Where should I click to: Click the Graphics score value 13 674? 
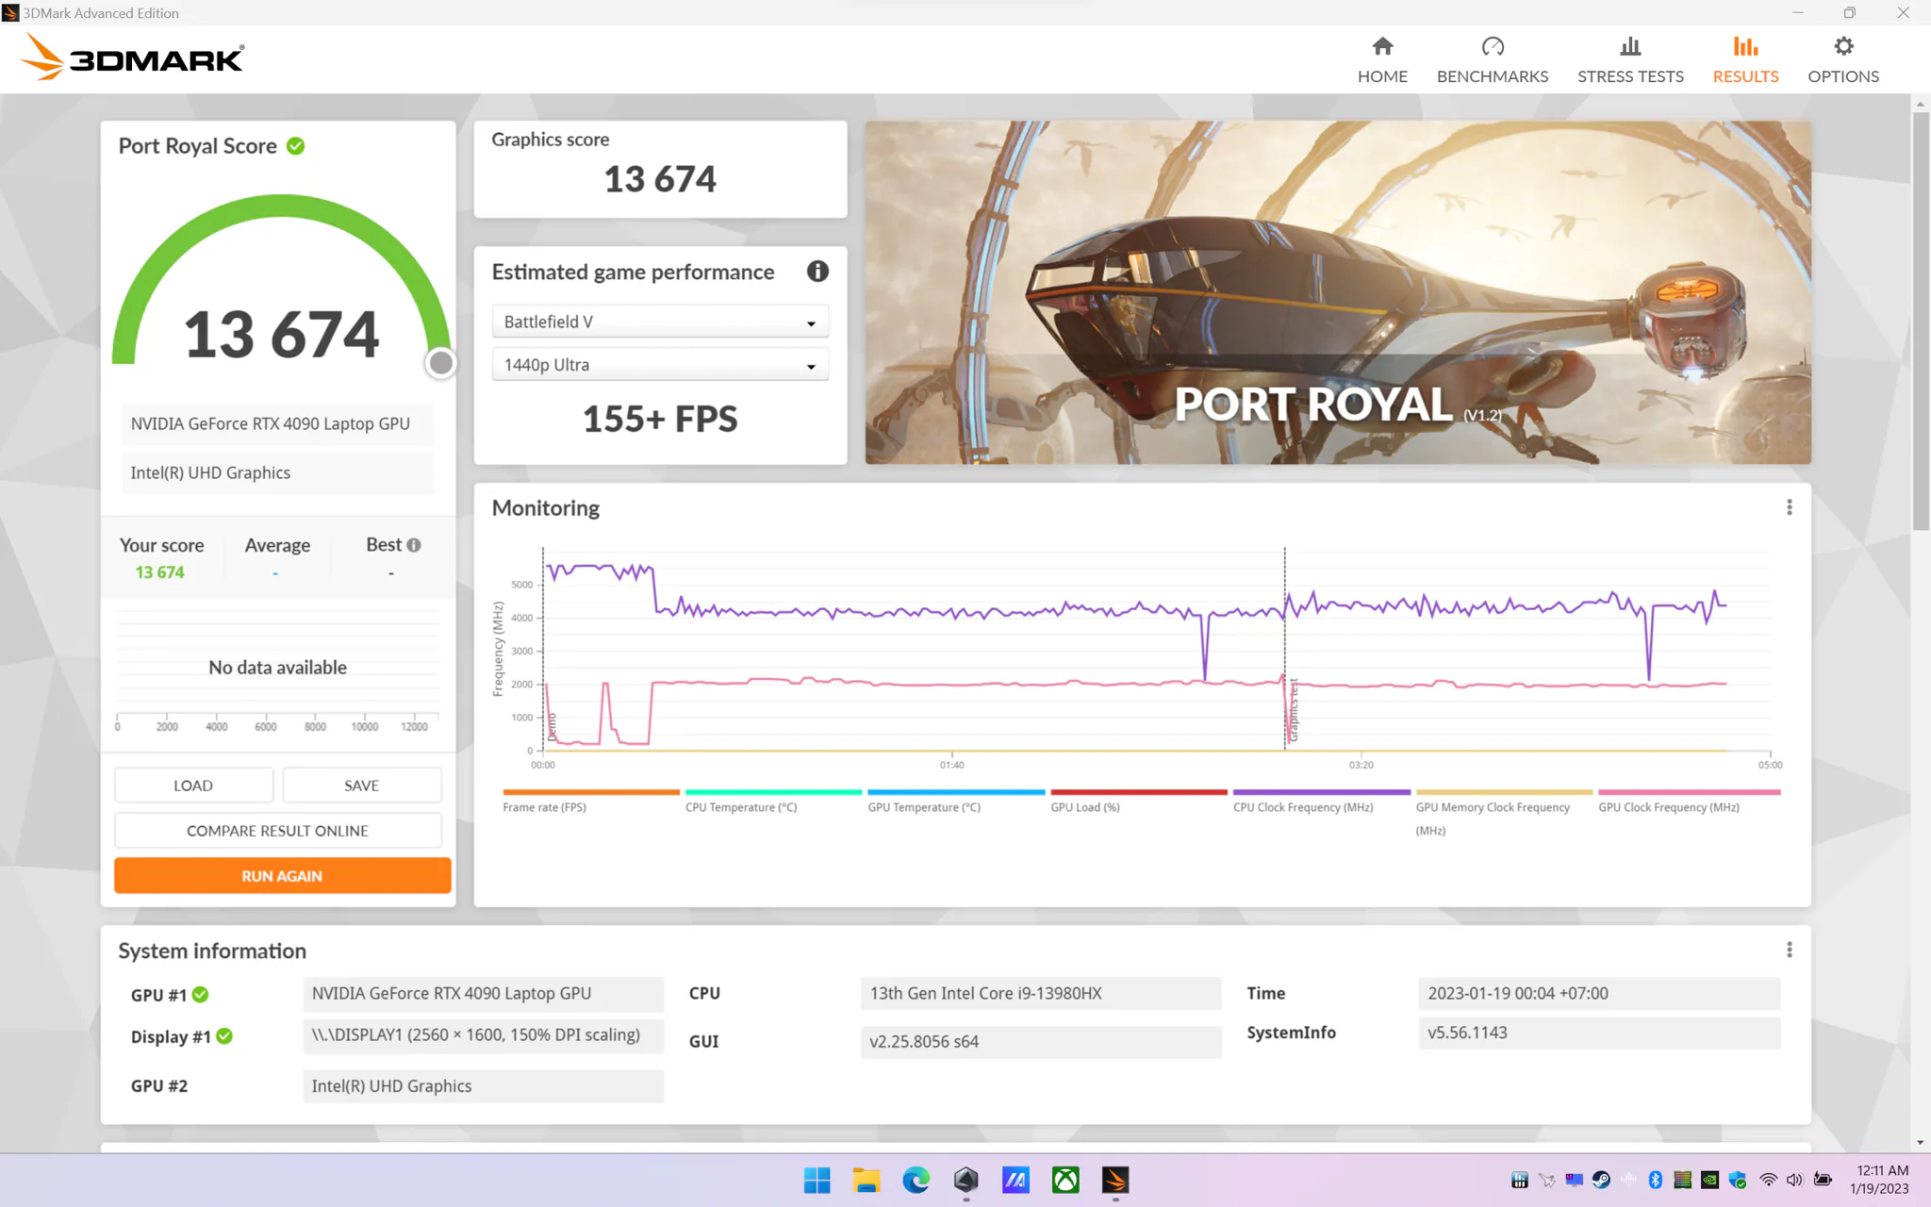tap(660, 179)
